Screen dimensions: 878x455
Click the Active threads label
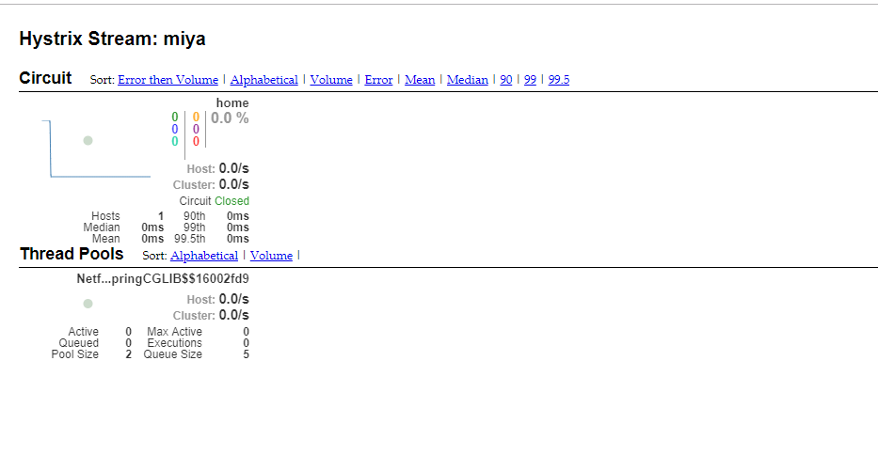84,332
